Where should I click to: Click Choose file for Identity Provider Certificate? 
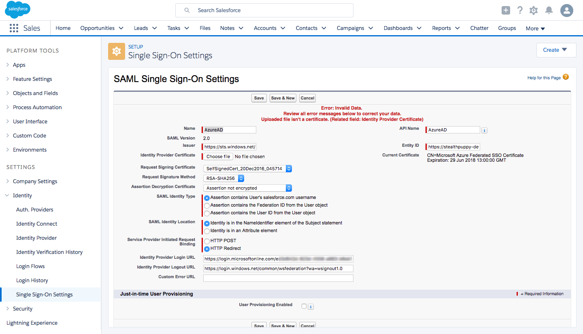[x=218, y=156]
